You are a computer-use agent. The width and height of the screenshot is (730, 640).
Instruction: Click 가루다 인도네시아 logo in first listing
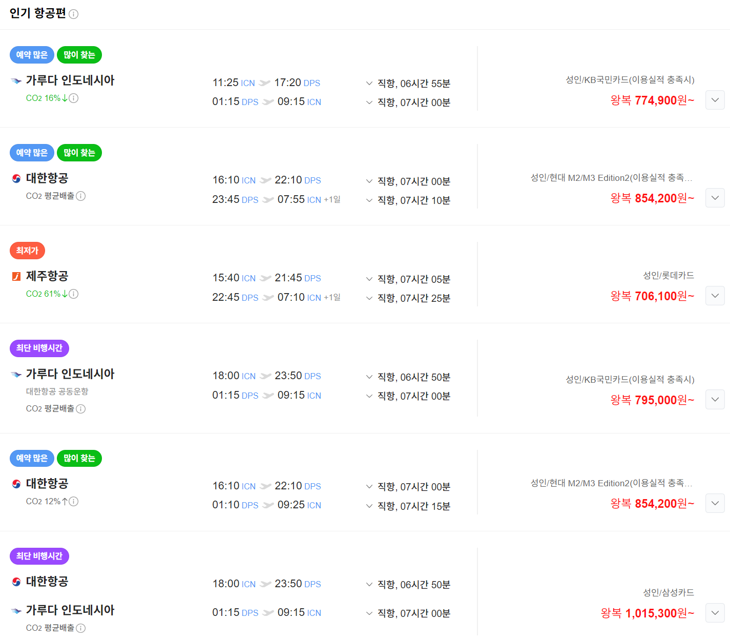[x=16, y=81]
